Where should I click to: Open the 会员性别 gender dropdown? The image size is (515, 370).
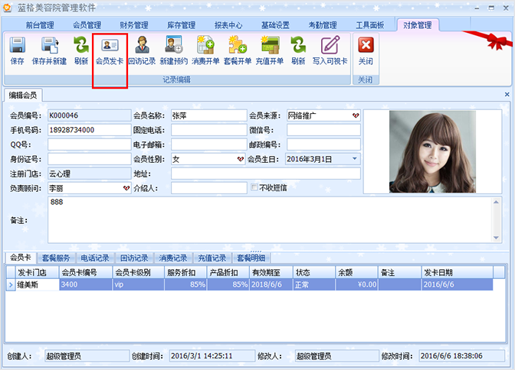point(241,159)
